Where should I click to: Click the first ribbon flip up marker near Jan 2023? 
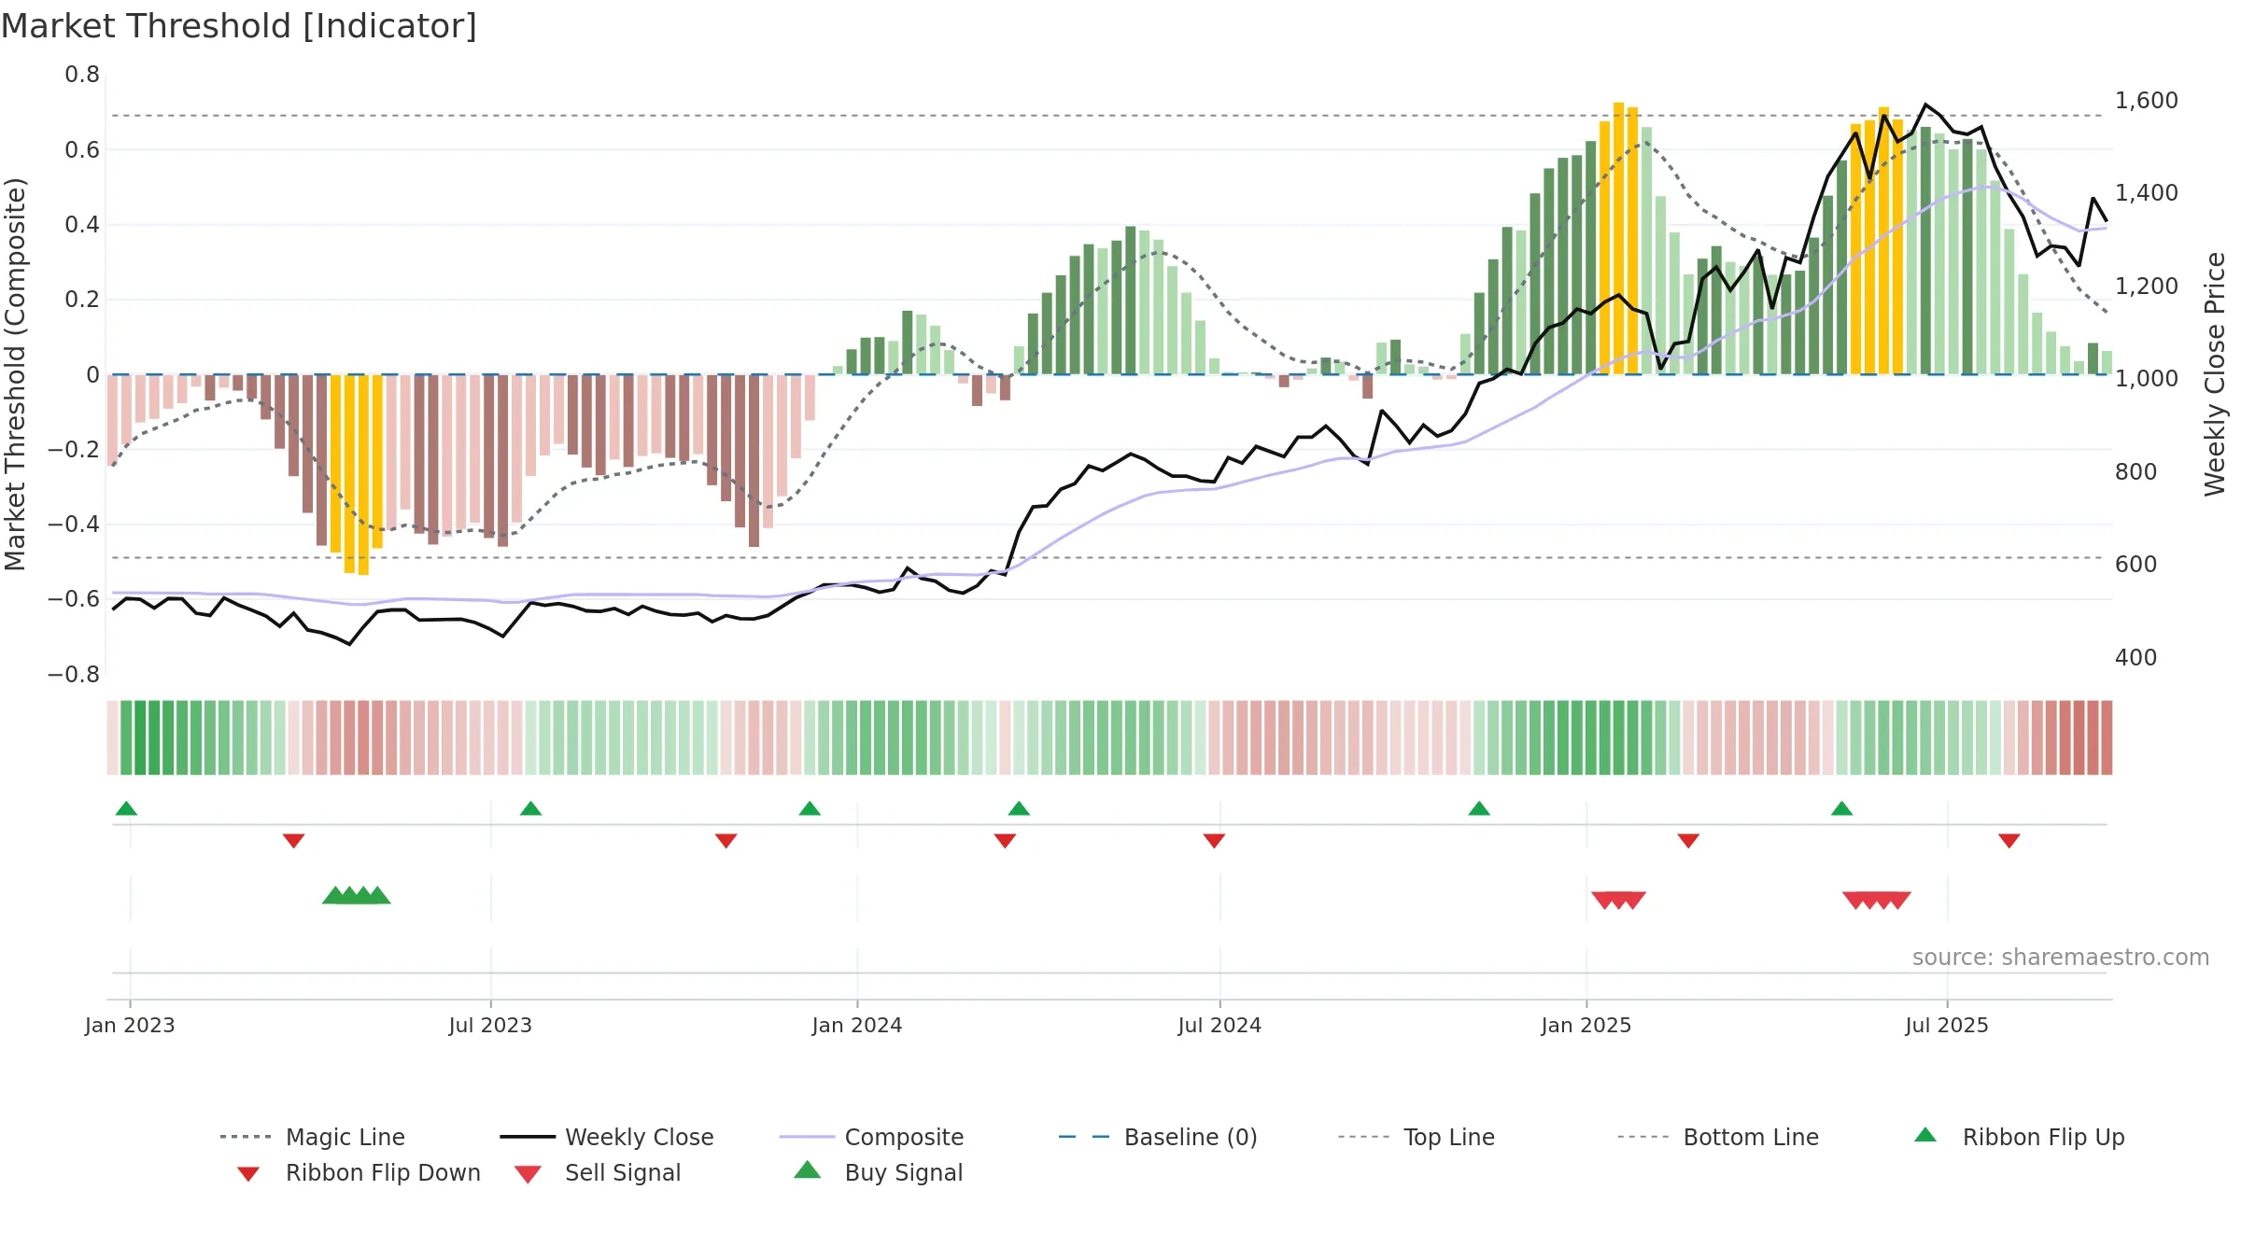coord(126,808)
